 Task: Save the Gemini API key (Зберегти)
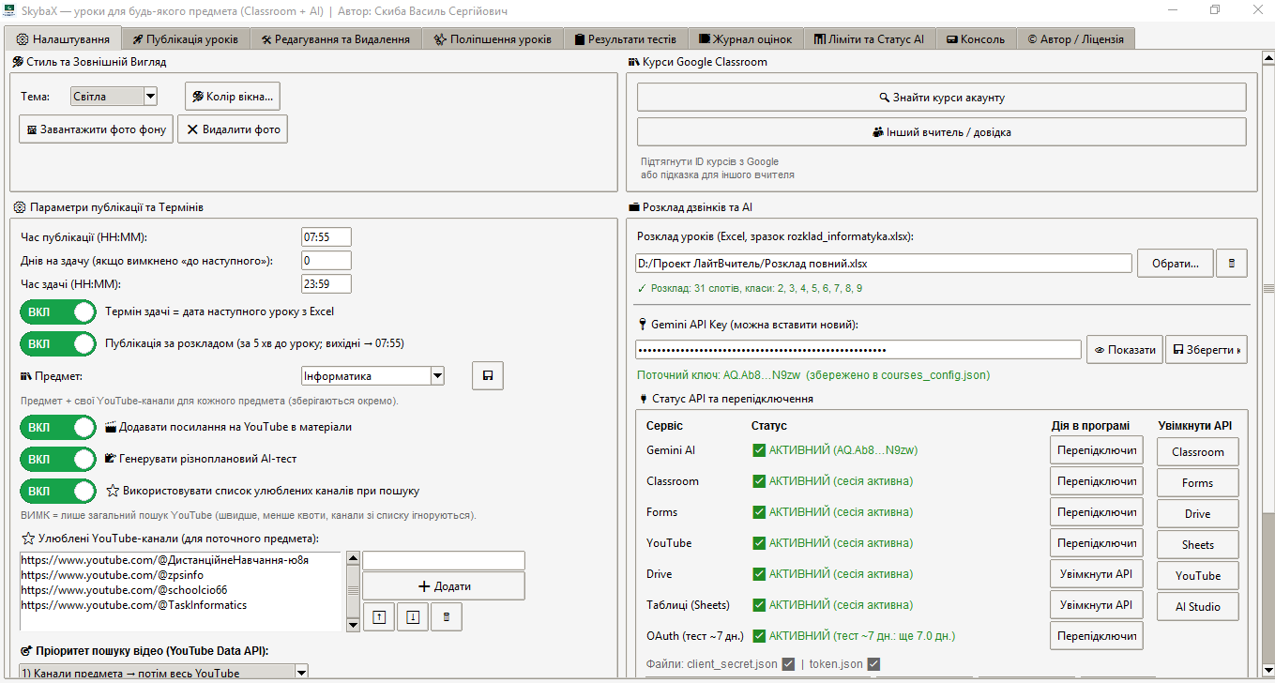coord(1207,349)
